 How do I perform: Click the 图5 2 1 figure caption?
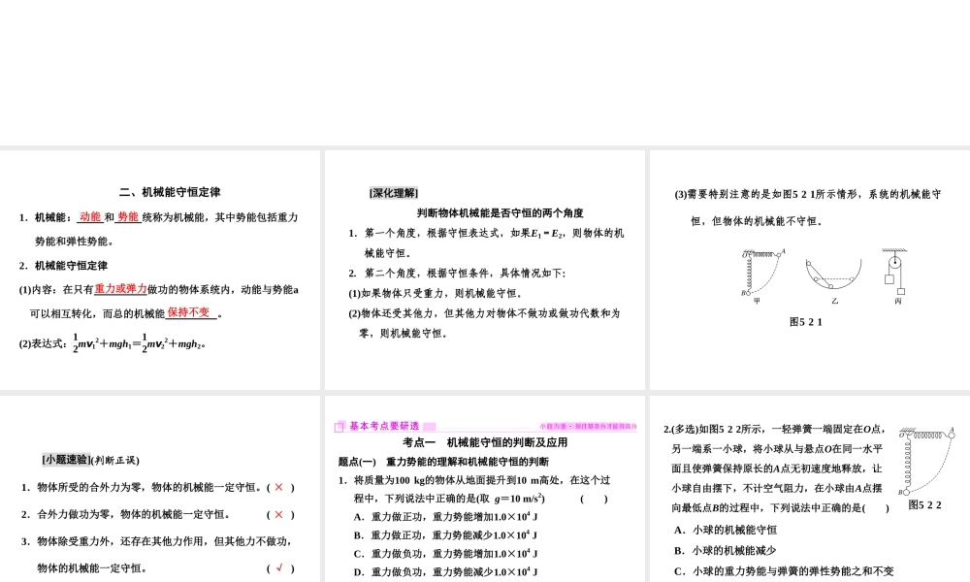pyautogui.click(x=807, y=322)
